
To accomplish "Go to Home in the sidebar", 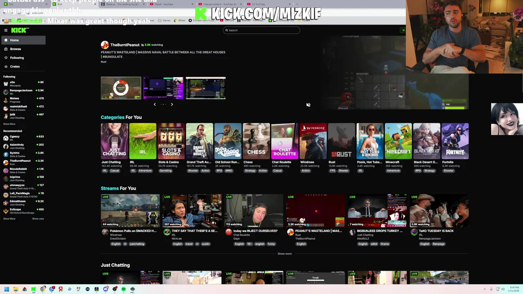I will point(23,40).
